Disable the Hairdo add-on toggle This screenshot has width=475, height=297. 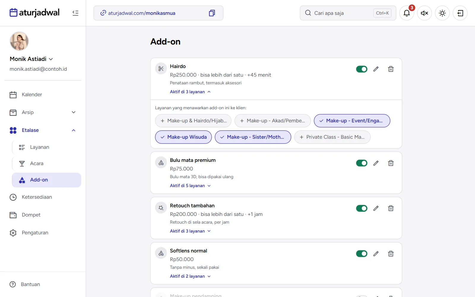(362, 69)
